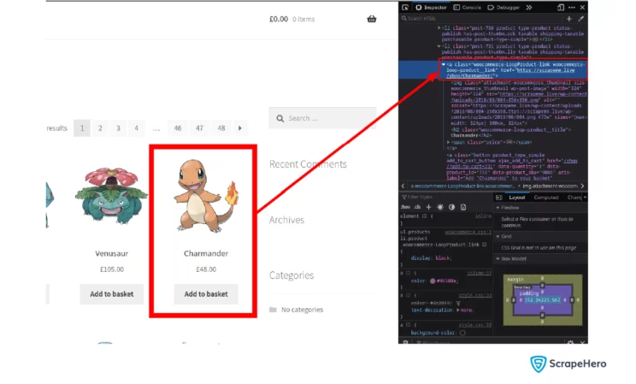
Task: Open the sidebar tabs overflow dropdown
Action: point(585,198)
